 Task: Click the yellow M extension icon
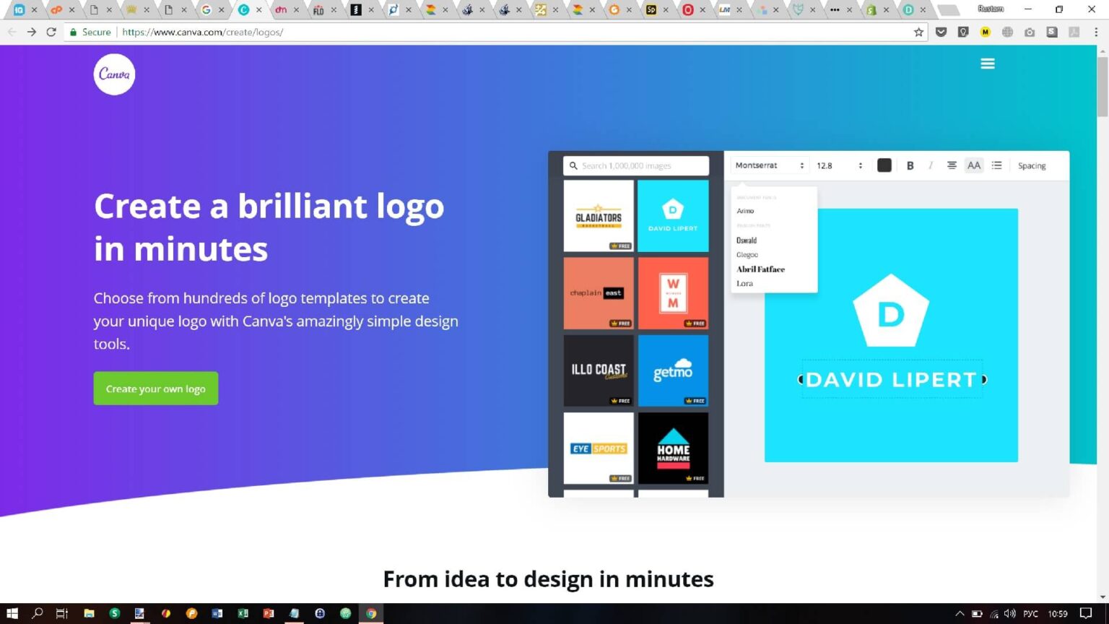pos(985,32)
